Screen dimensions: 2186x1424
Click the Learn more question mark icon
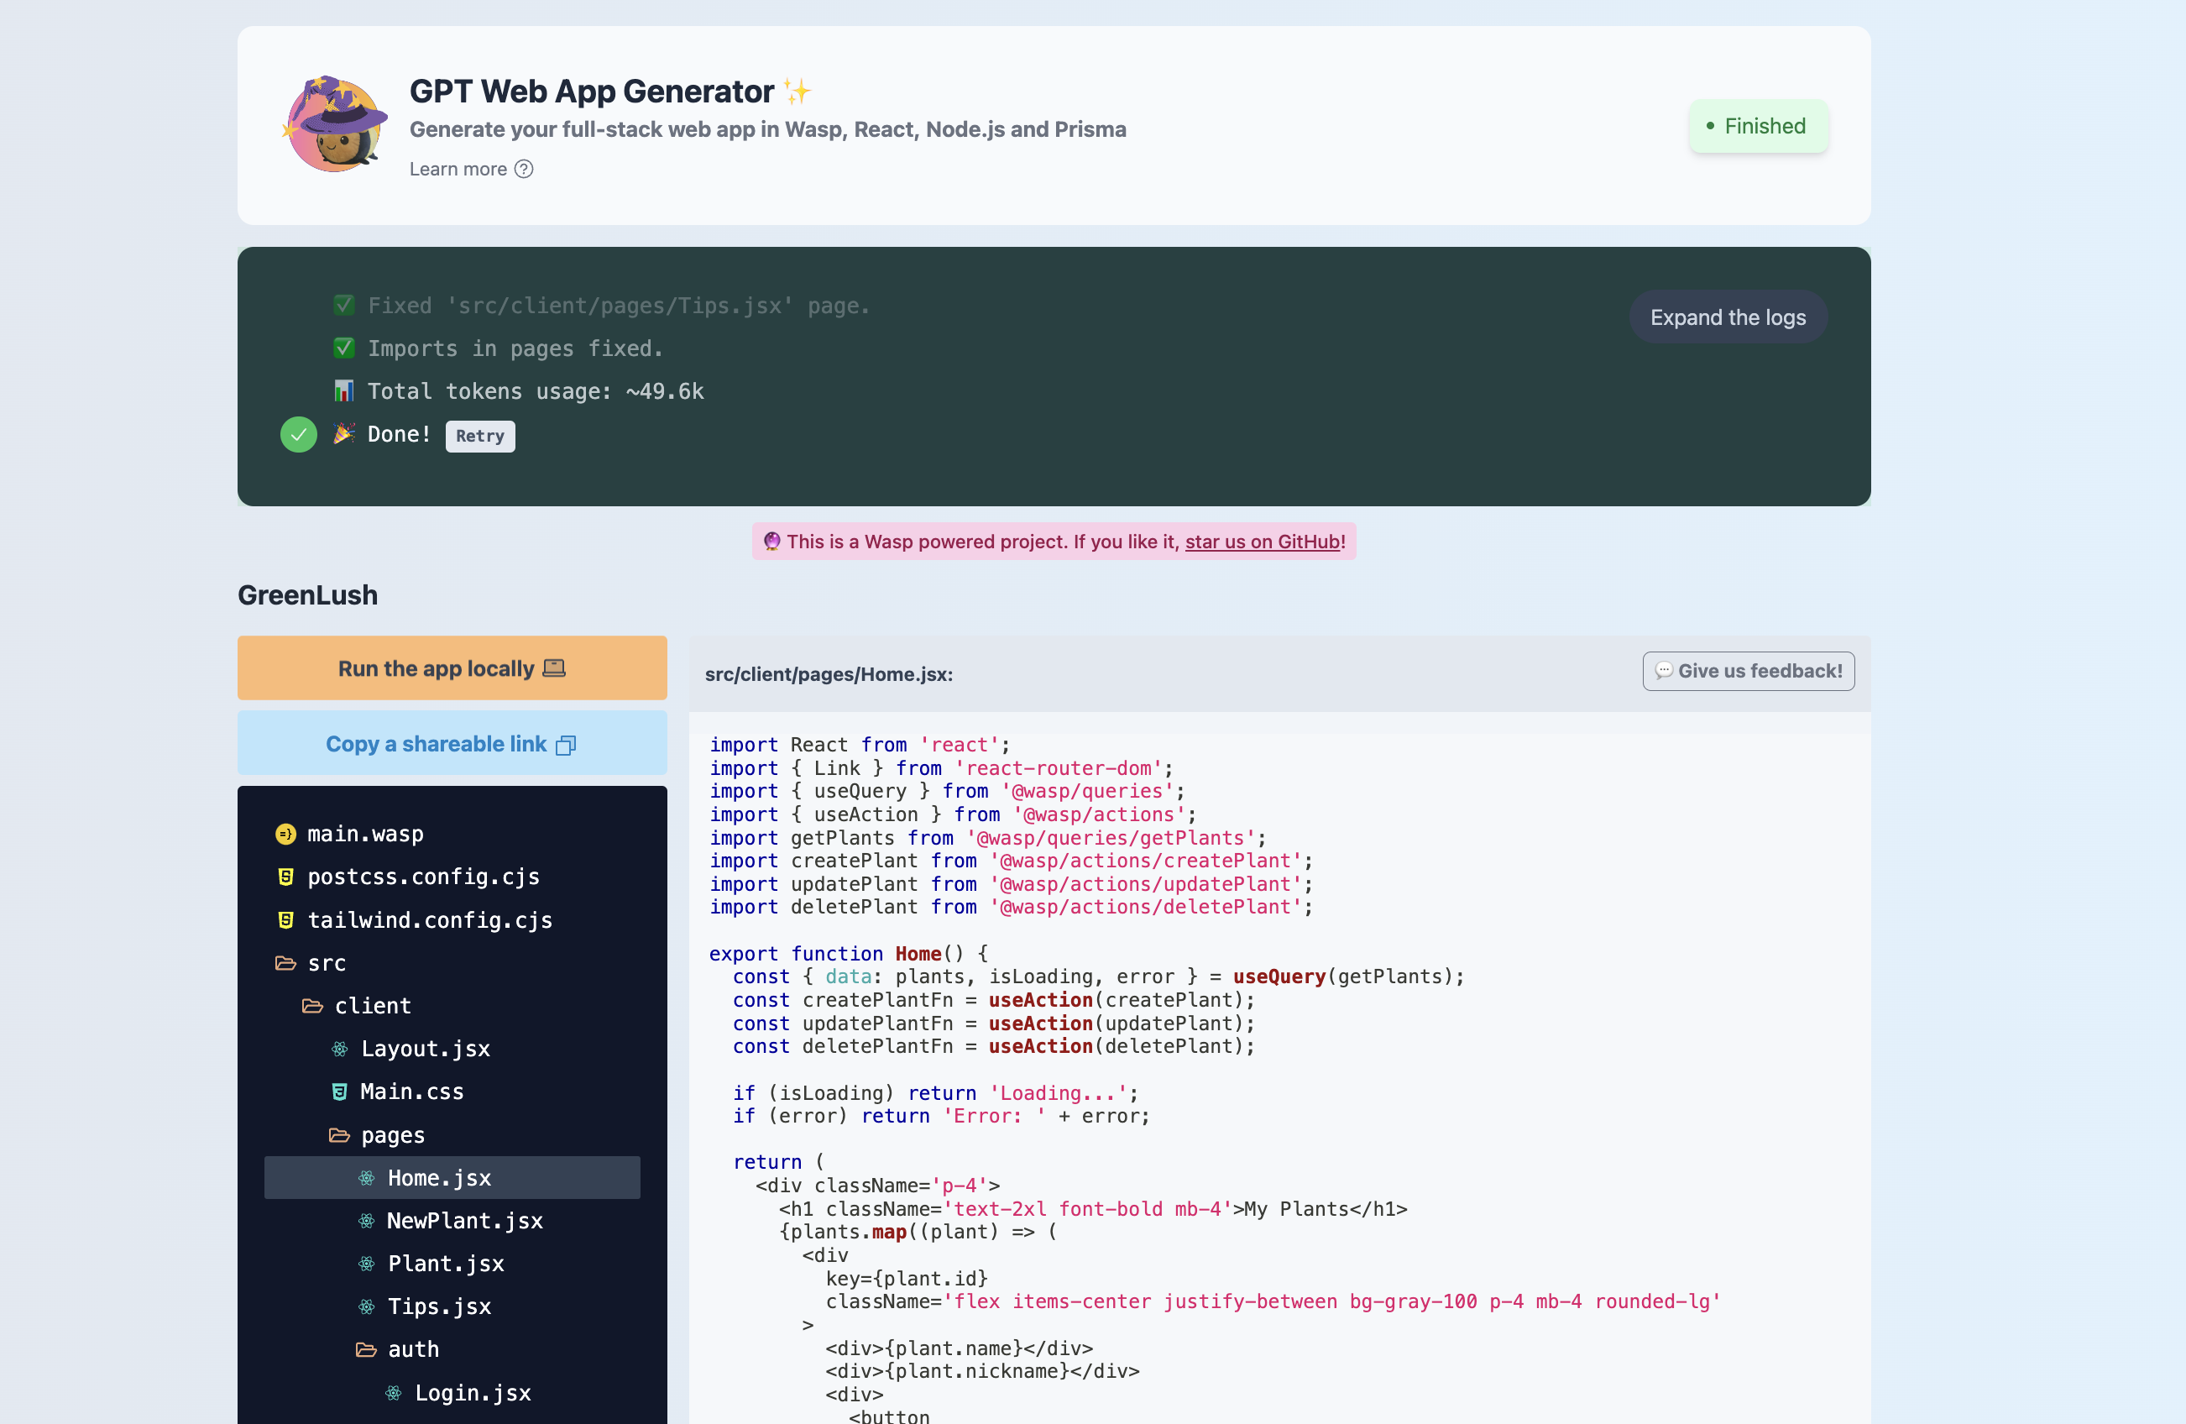tap(524, 169)
